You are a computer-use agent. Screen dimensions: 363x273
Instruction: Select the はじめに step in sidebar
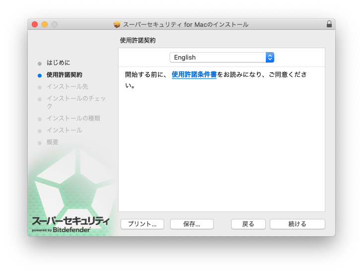coord(59,63)
